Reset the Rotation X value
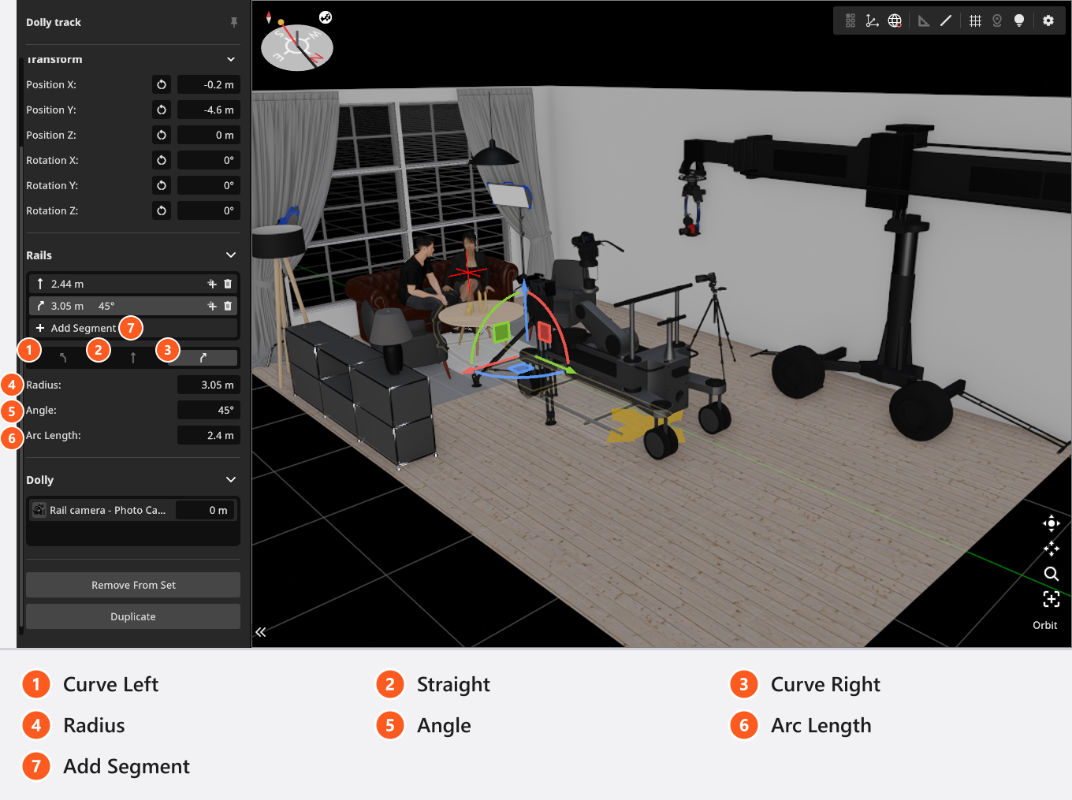This screenshot has width=1072, height=800. pos(162,160)
